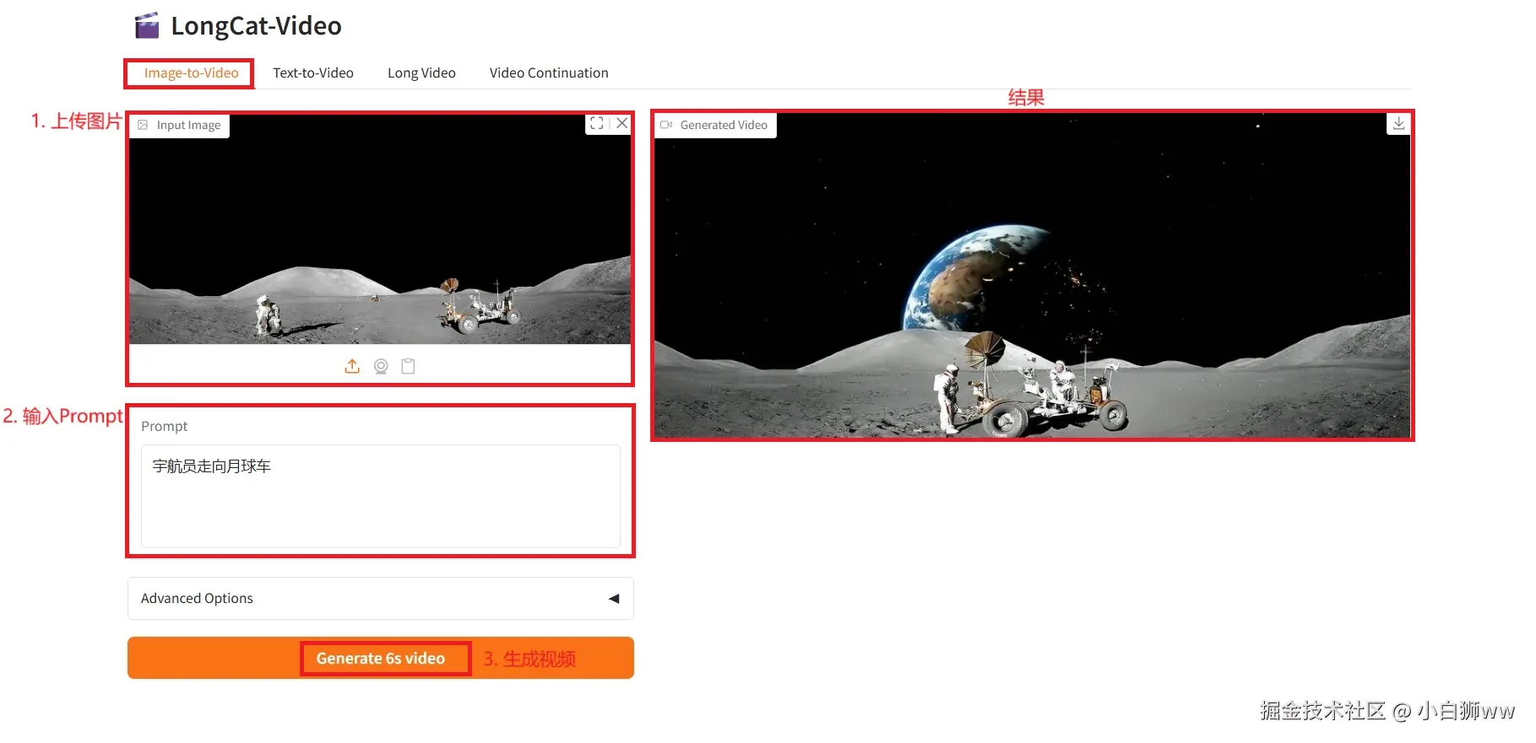Switch to the Image-to-Video tab
This screenshot has height=743, width=1536.
tap(191, 73)
